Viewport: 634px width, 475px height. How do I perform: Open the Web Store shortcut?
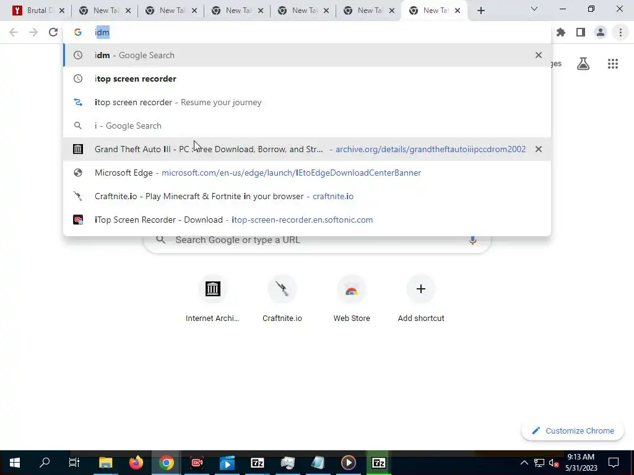click(x=352, y=299)
